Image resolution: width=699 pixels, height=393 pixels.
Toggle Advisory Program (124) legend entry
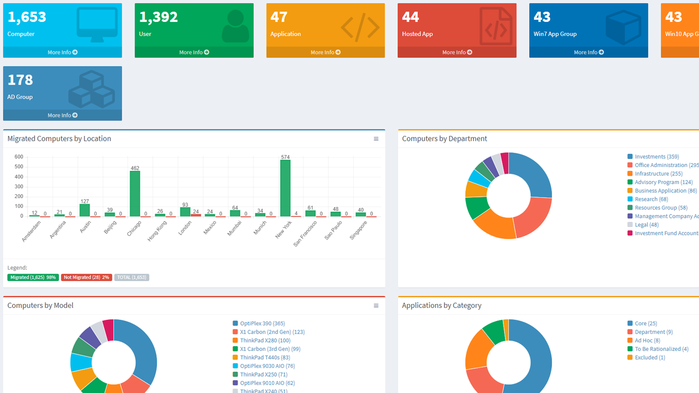click(x=660, y=182)
